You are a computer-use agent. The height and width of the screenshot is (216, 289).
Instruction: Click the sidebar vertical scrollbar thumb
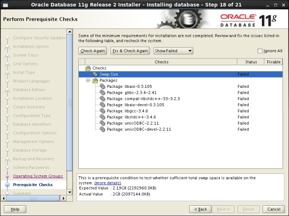70,103
